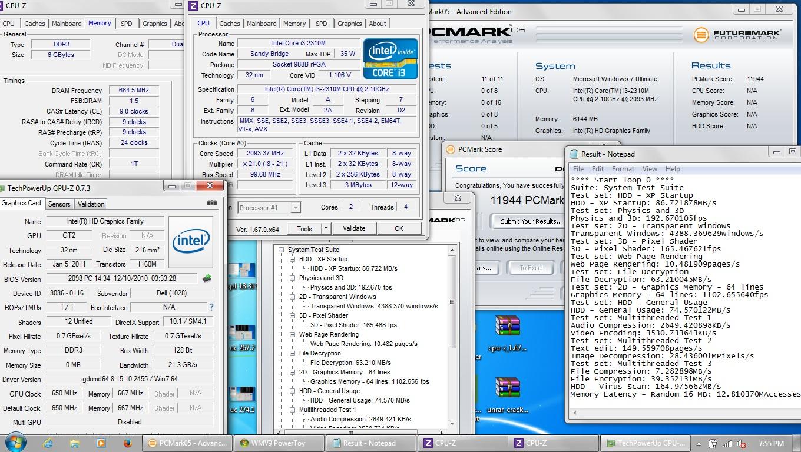Click the Intel logo in GPU-Z
The width and height of the screenshot is (801, 452).
tap(191, 241)
